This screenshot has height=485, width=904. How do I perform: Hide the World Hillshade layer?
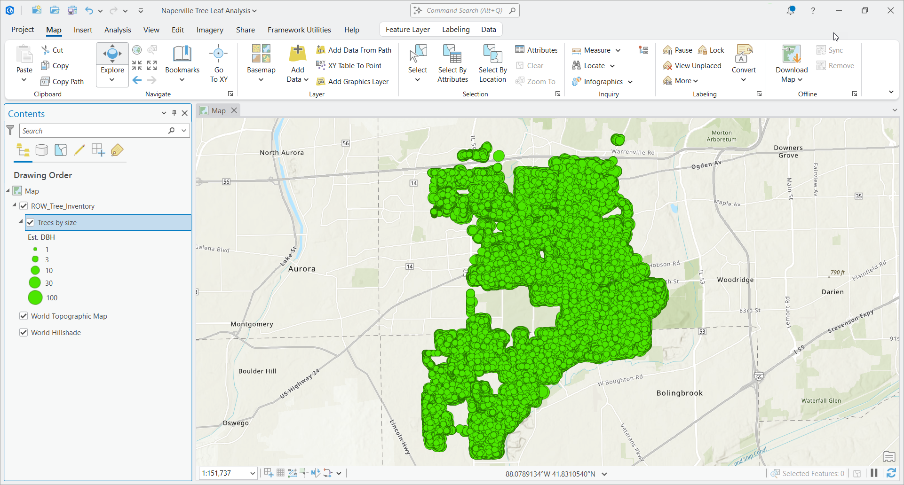[x=24, y=332]
